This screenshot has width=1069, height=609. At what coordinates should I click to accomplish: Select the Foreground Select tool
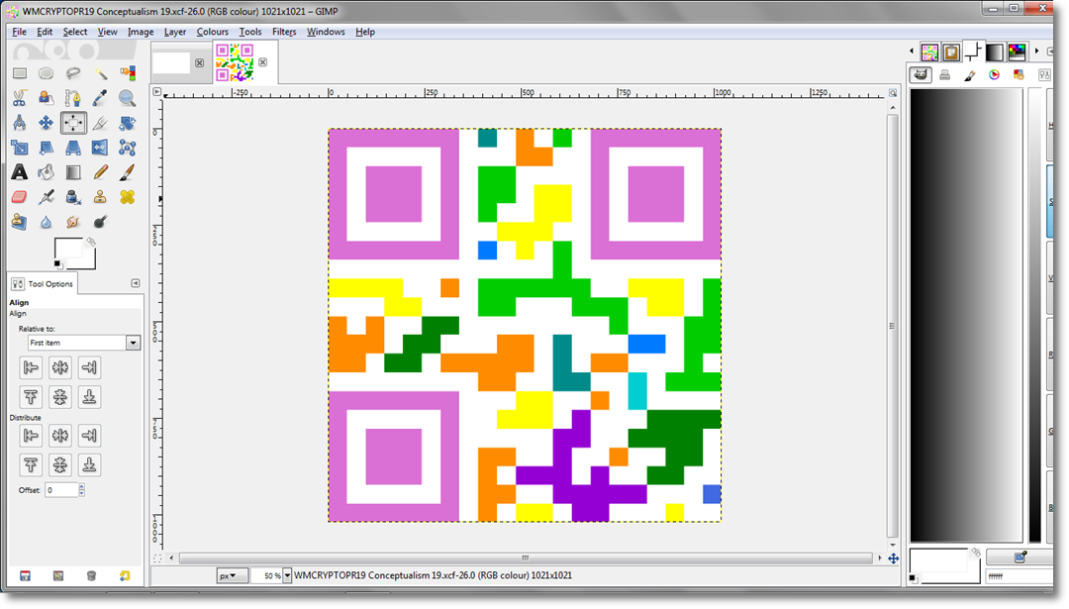click(x=47, y=98)
